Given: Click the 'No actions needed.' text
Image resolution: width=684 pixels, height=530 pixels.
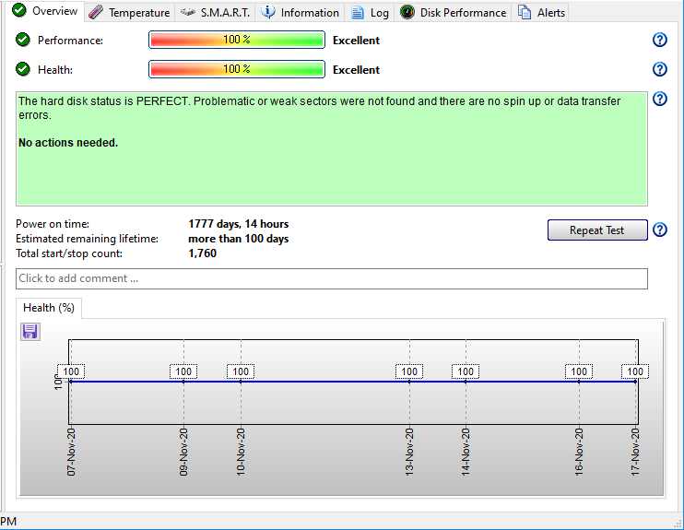Looking at the screenshot, I should coord(68,143).
